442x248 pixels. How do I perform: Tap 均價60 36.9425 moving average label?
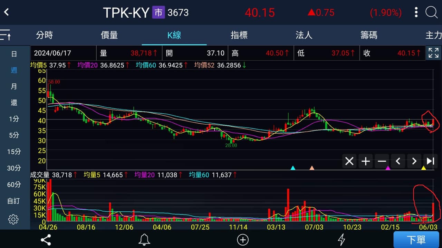click(x=162, y=65)
